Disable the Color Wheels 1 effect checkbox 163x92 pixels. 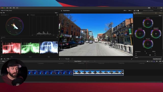pyautogui.click(x=134, y=13)
